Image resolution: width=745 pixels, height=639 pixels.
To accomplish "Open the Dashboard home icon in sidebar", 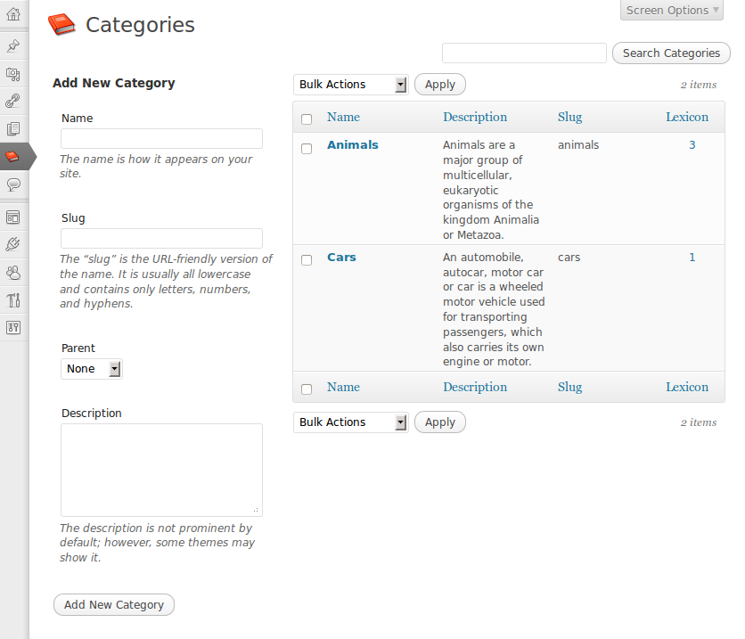I will click(x=13, y=14).
